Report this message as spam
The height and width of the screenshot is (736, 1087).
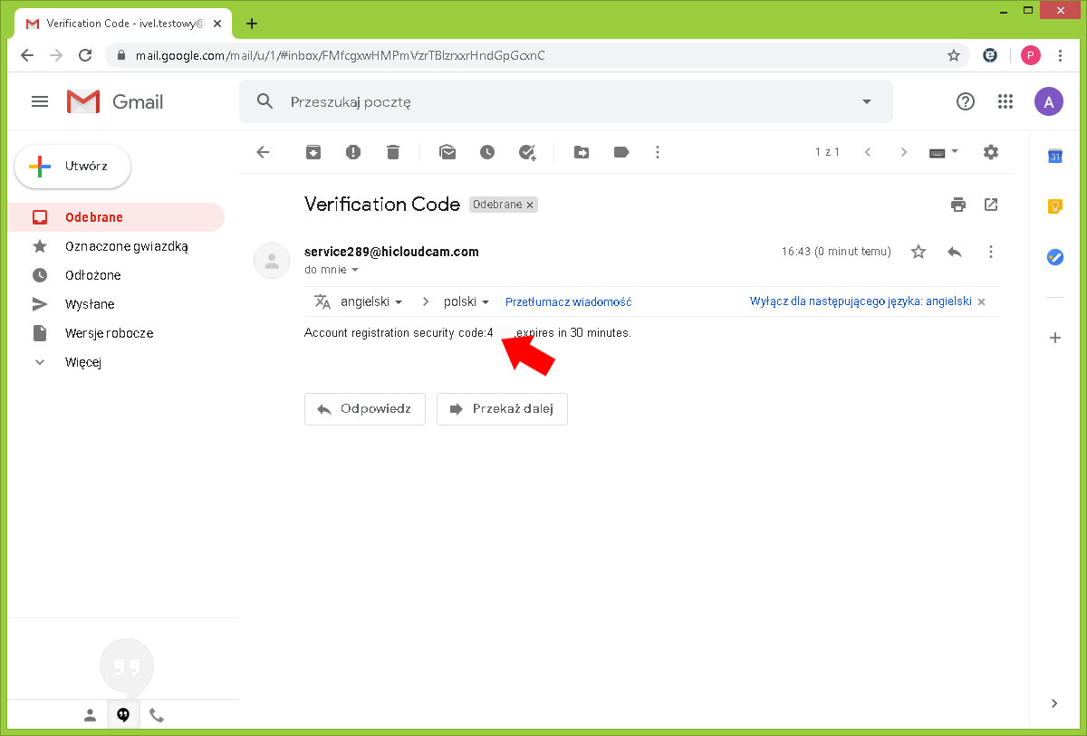[x=353, y=152]
